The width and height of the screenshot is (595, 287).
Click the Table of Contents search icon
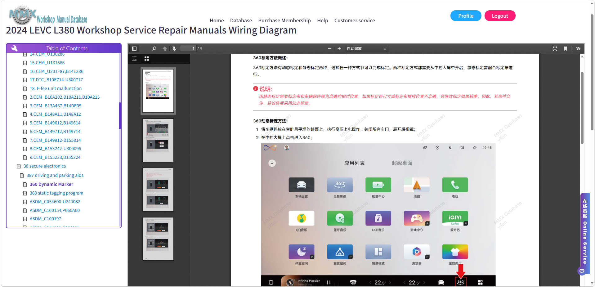(x=14, y=48)
